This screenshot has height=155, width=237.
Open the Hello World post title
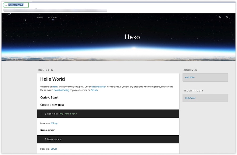52,79
